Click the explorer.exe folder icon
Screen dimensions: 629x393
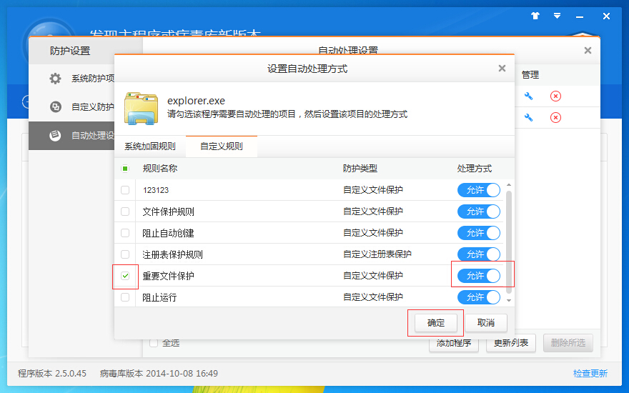pos(142,108)
